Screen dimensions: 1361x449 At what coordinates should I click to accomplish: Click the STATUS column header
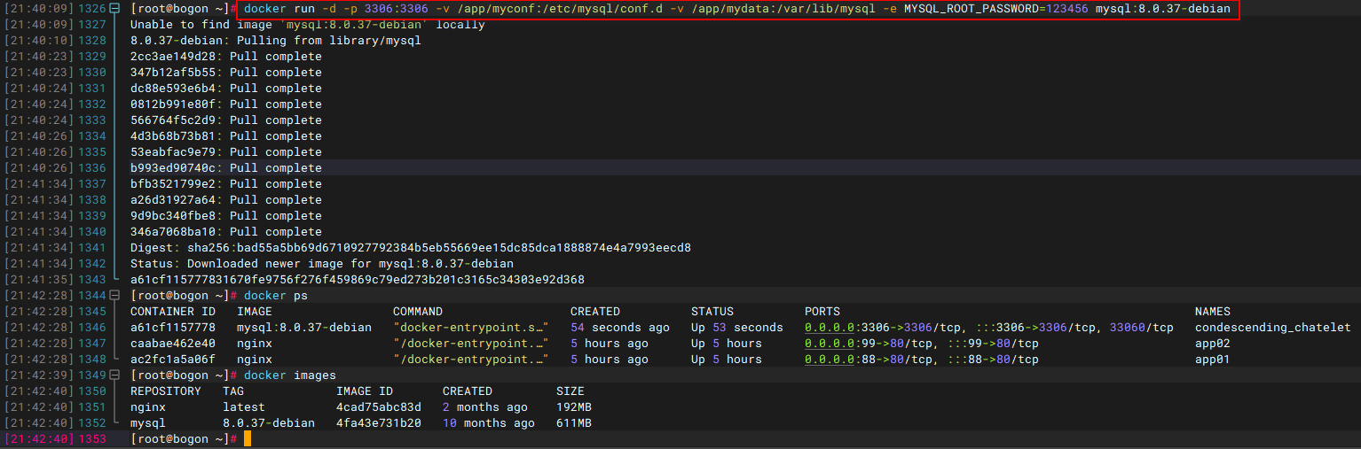[x=712, y=312]
